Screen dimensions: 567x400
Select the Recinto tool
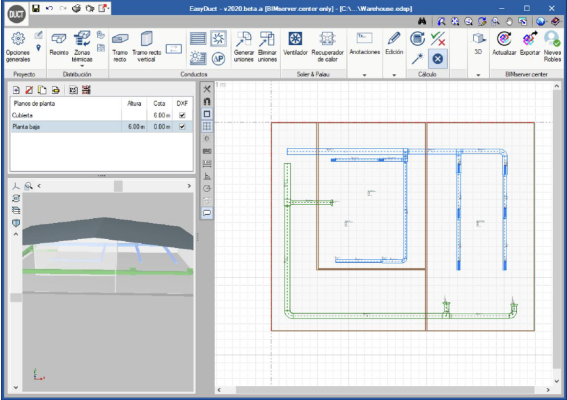(59, 45)
